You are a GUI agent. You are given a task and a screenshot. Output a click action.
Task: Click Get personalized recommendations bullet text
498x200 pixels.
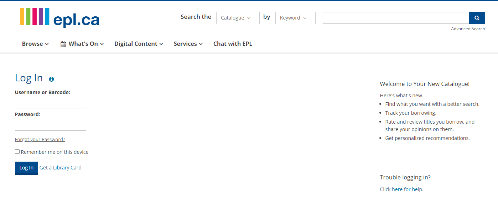click(427, 138)
